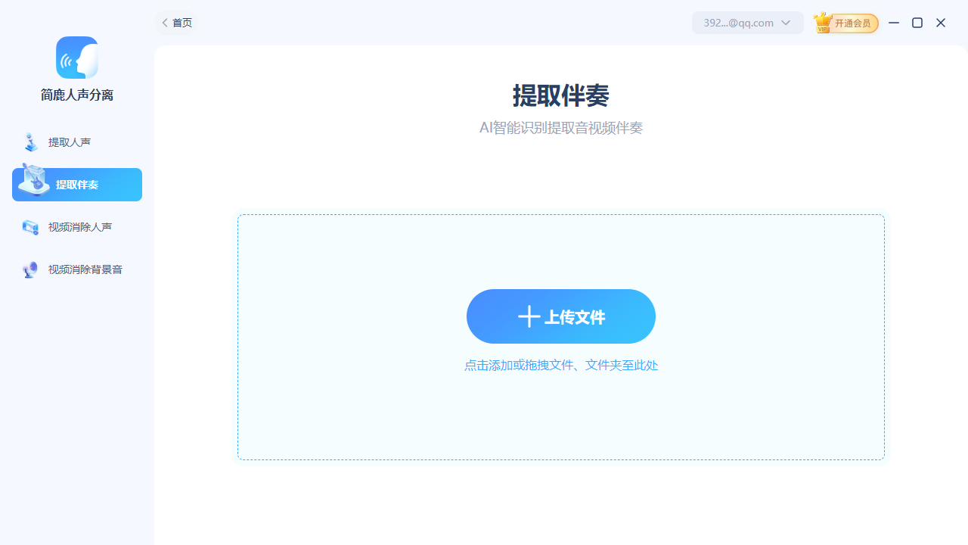Return to 首页 from the header
The width and height of the screenshot is (968, 545).
tap(181, 23)
